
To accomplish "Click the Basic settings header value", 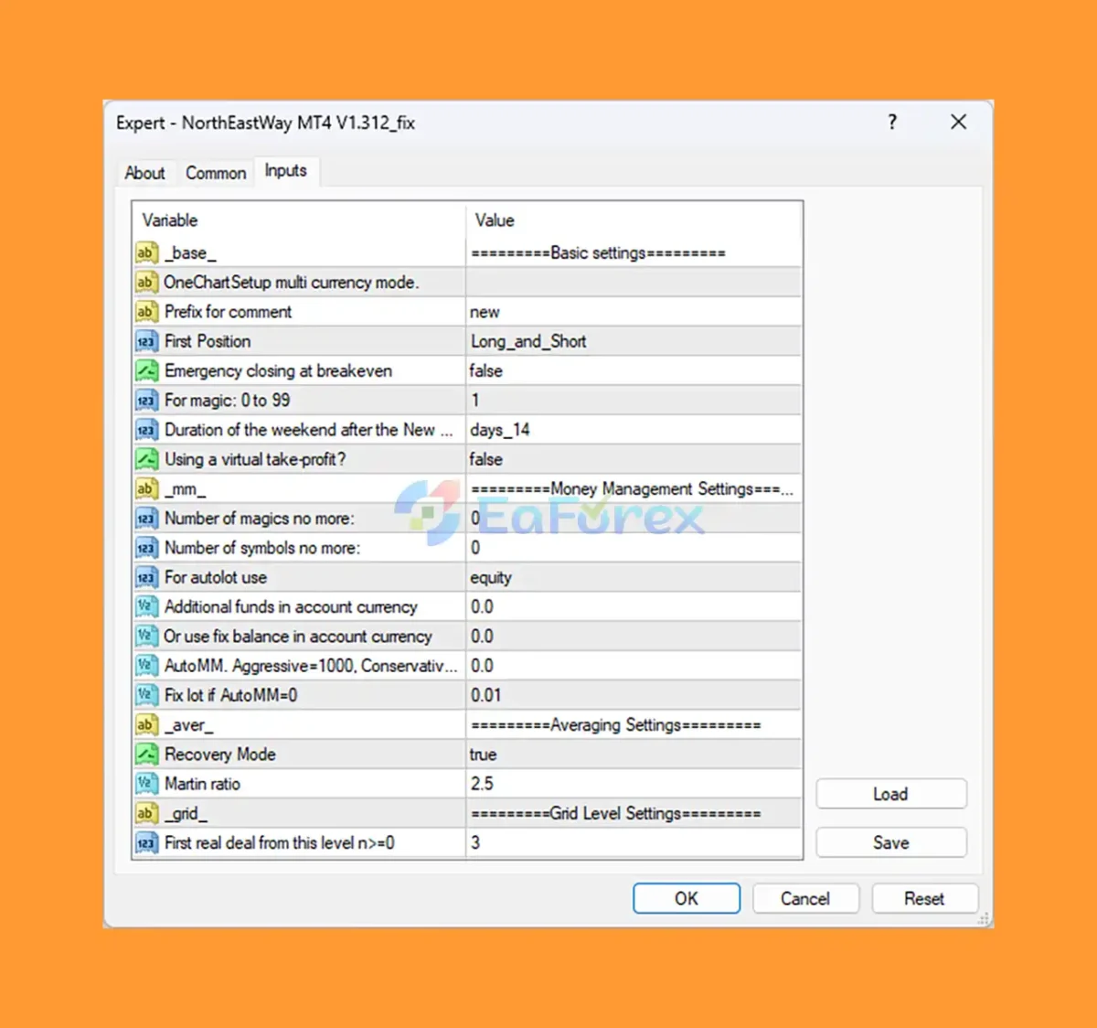I will [634, 252].
